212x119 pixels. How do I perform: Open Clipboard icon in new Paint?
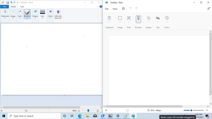pyautogui.click(x=109, y=18)
